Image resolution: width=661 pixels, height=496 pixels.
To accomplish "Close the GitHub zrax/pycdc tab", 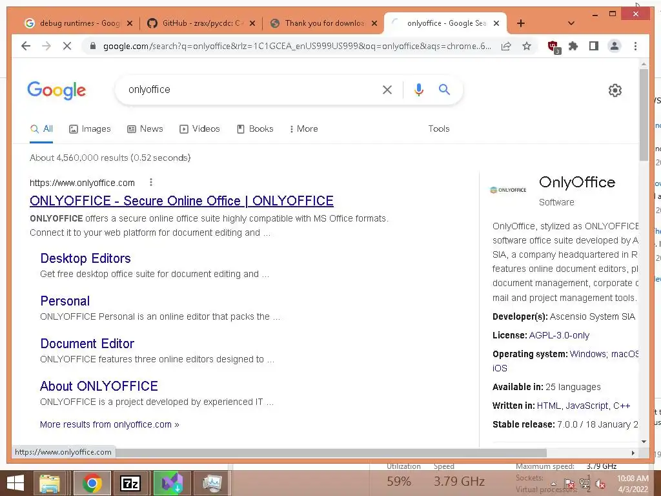I will pos(252,23).
